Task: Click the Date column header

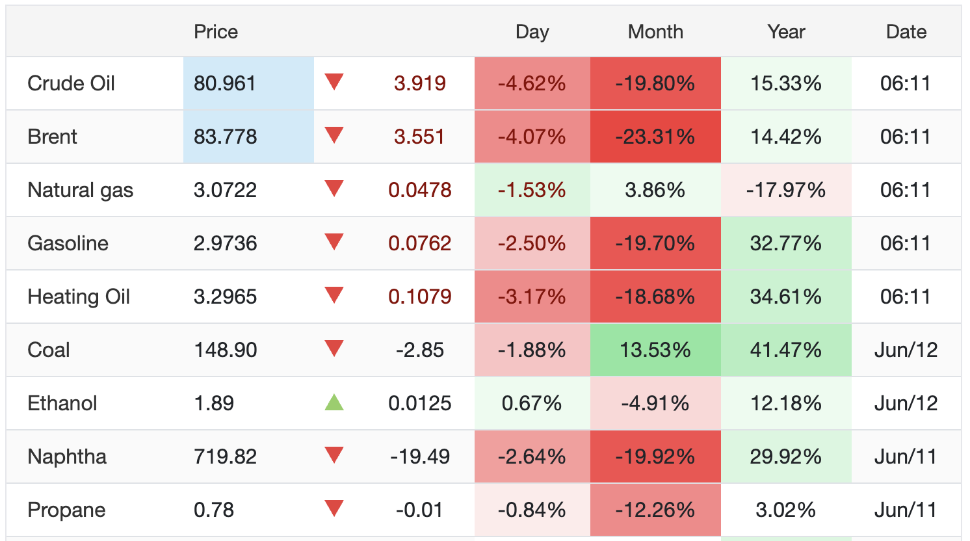Action: click(906, 32)
